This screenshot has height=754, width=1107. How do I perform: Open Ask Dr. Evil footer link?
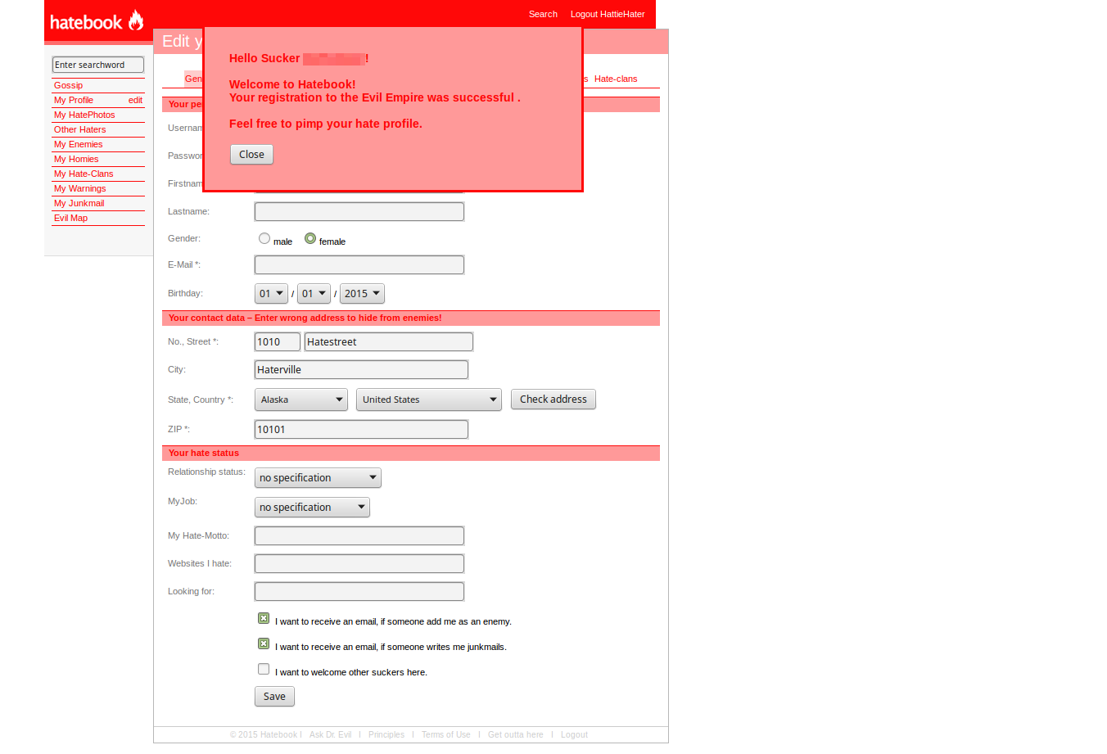pos(331,734)
